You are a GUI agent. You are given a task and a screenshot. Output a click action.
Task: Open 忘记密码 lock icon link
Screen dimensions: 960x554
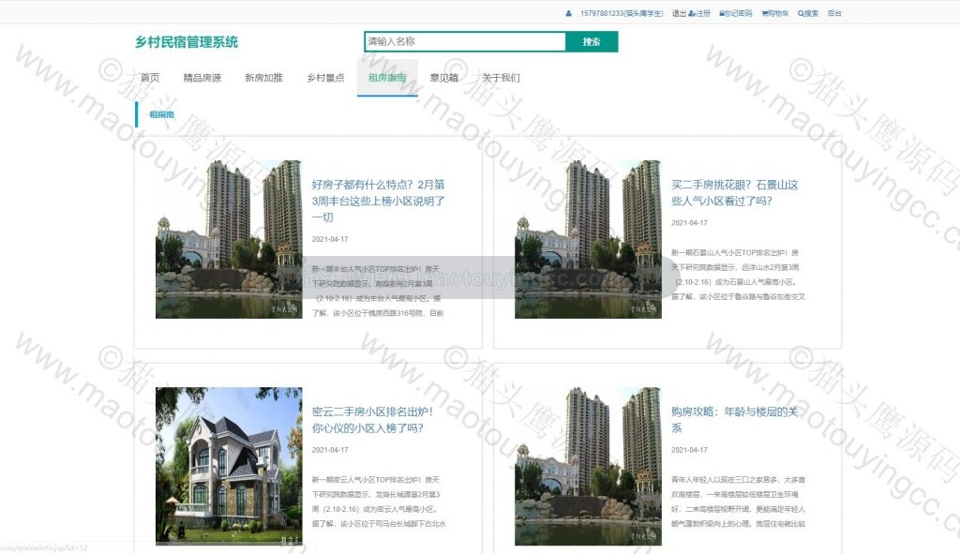click(735, 13)
